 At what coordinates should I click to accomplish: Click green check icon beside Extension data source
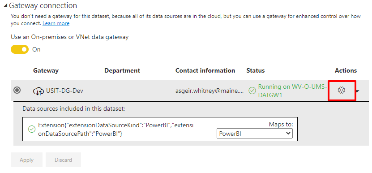tap(31, 129)
